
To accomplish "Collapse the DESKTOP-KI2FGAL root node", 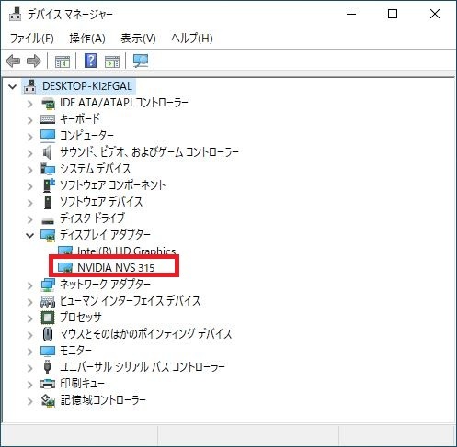I will [12, 86].
